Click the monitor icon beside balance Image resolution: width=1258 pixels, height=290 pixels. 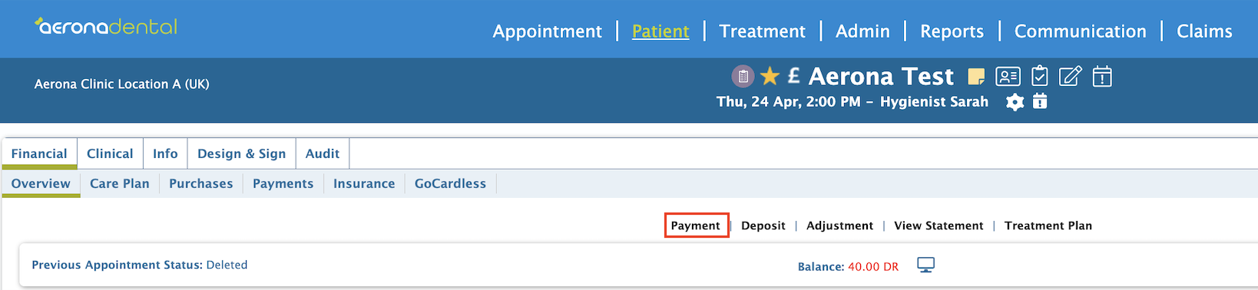[926, 265]
